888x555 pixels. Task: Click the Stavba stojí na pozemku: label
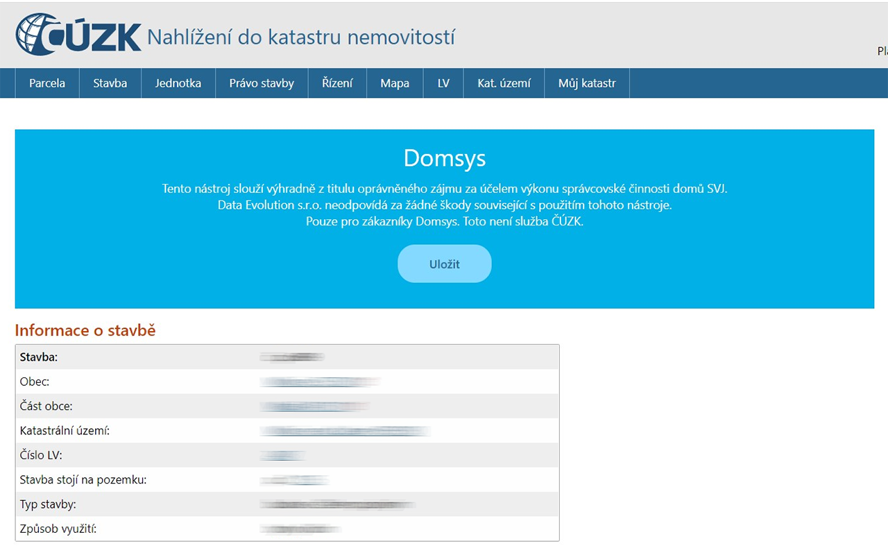click(x=83, y=479)
